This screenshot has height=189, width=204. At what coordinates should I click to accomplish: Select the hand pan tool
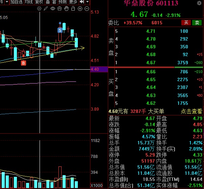coord(66,8)
